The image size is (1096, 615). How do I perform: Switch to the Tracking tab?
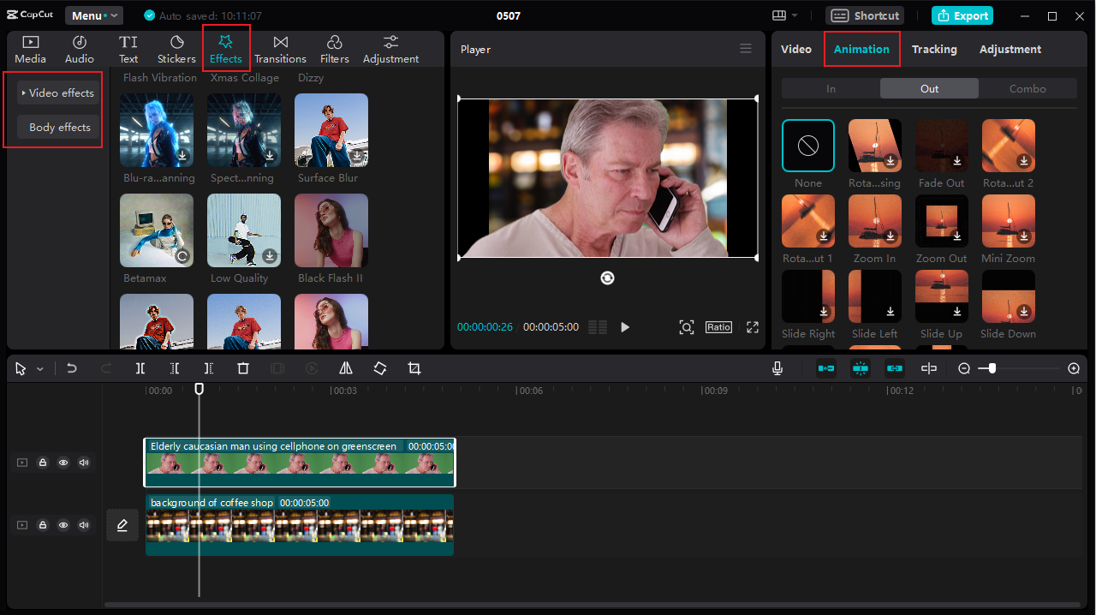934,49
